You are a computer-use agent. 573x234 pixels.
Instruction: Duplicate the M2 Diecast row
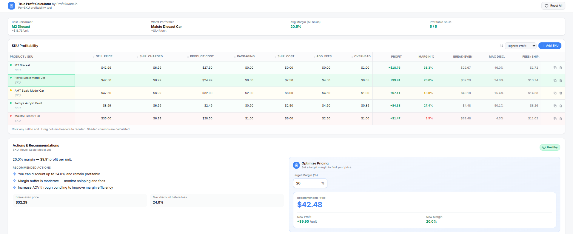tap(555, 68)
